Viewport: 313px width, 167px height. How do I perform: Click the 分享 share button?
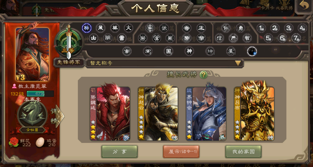click(x=120, y=152)
